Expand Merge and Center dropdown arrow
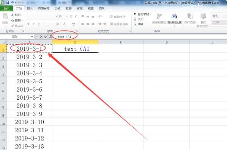 [130, 24]
